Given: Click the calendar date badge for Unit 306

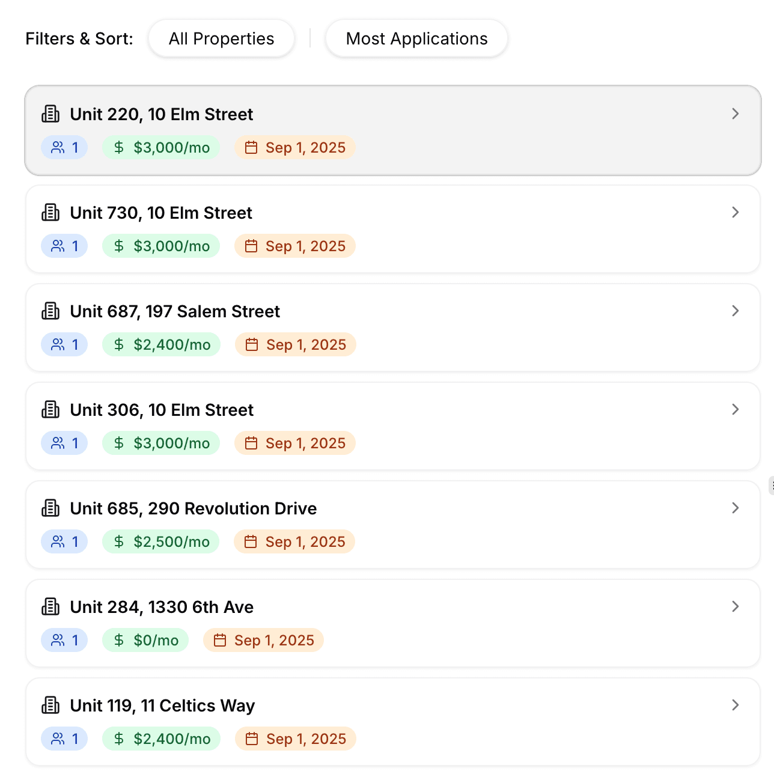Looking at the screenshot, I should (295, 443).
